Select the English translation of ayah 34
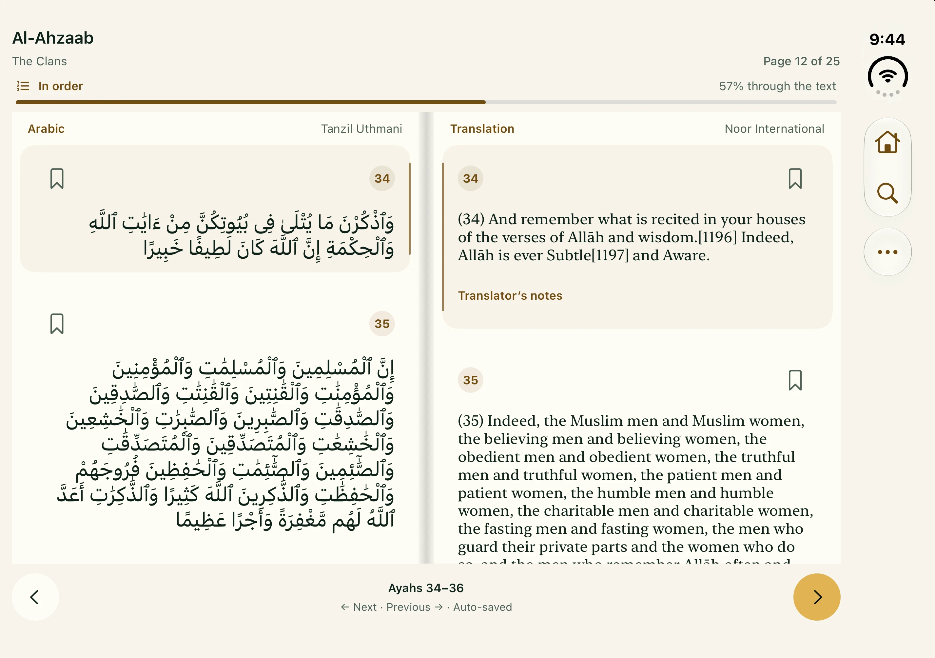The height and width of the screenshot is (658, 935). tap(631, 237)
